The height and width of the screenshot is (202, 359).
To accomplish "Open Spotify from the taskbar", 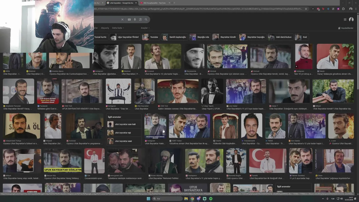I will [211, 199].
